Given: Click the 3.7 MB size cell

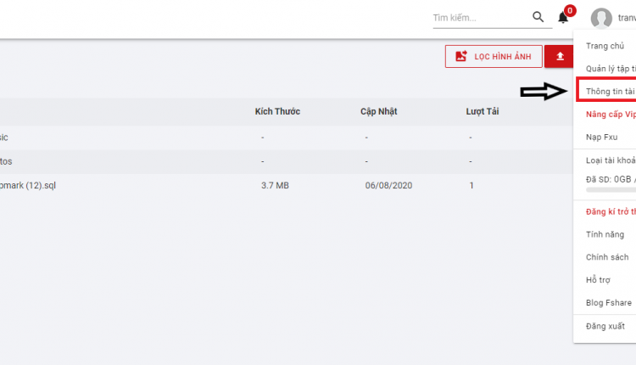Looking at the screenshot, I should click(x=275, y=186).
